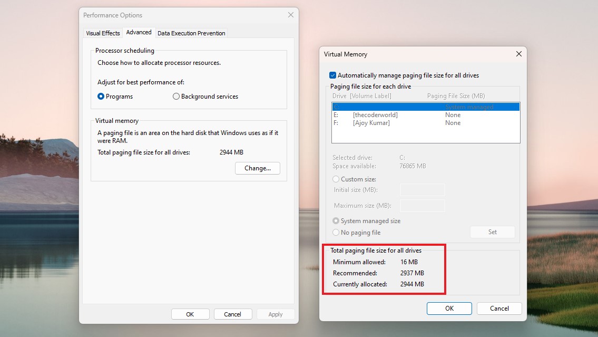Screen dimensions: 598x337
Task: Click the Apply button in Performance Options
Action: coord(276,314)
